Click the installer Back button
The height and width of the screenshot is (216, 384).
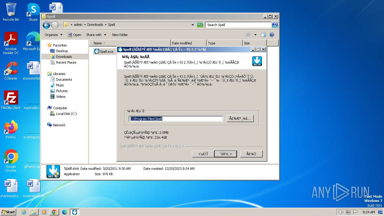point(203,154)
